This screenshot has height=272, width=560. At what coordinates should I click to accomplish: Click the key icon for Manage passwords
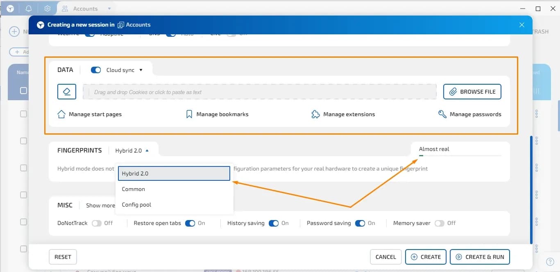(x=442, y=114)
